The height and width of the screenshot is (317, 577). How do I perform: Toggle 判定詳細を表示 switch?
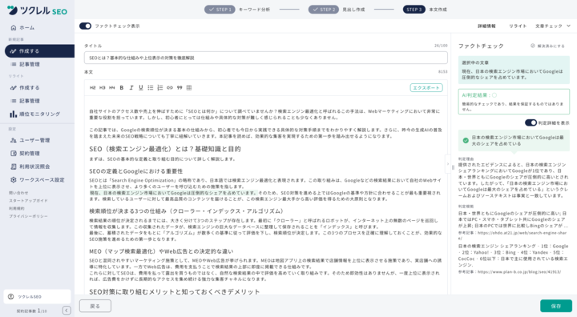531,122
